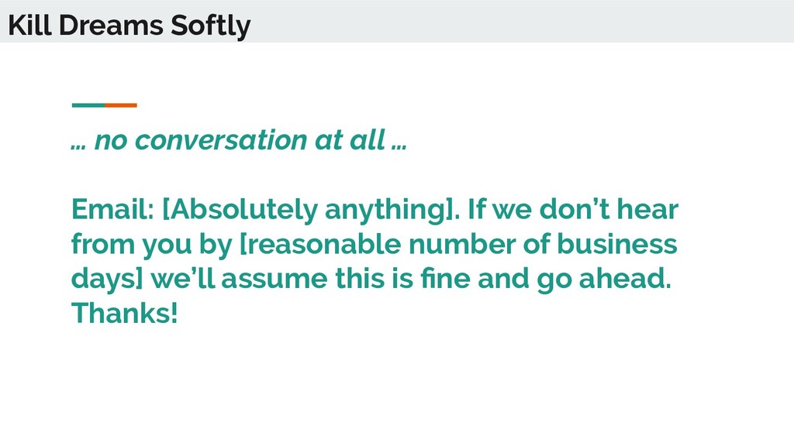
Task: Click the orange segment of the accent line
Action: coord(121,105)
